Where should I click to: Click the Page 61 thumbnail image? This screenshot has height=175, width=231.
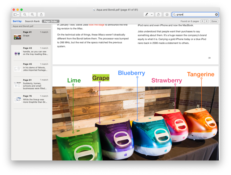pos(18,85)
